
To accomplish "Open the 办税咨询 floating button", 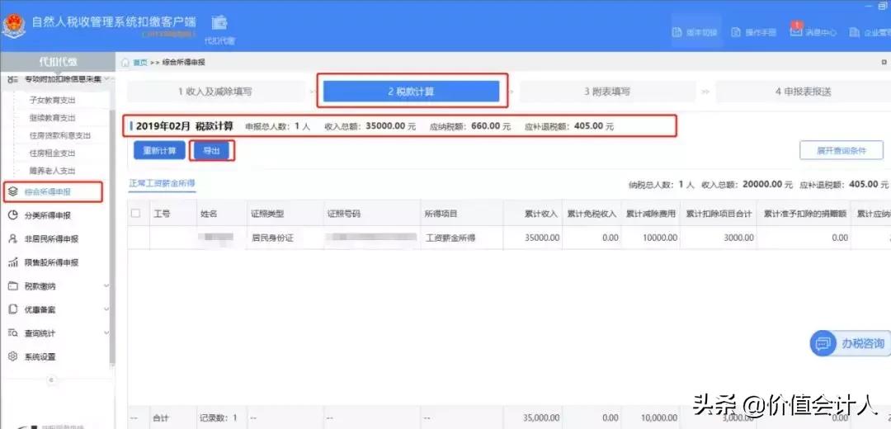I will [850, 343].
